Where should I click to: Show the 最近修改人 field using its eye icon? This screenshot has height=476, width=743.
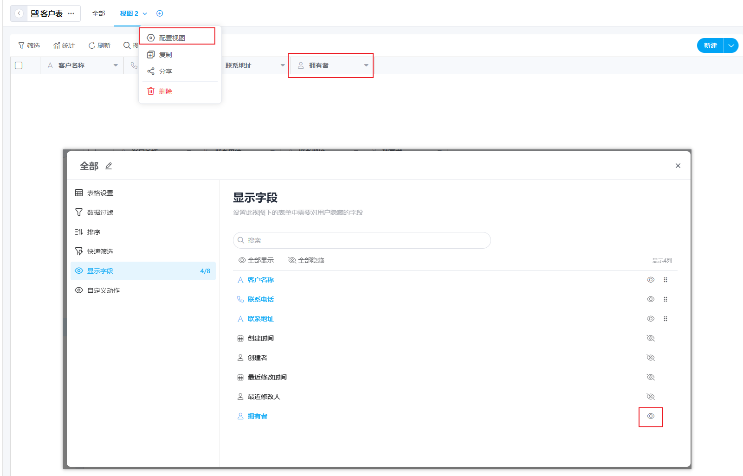point(651,397)
